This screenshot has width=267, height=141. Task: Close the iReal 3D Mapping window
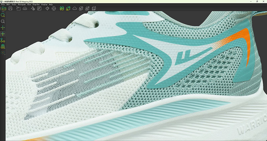pos(263,1)
